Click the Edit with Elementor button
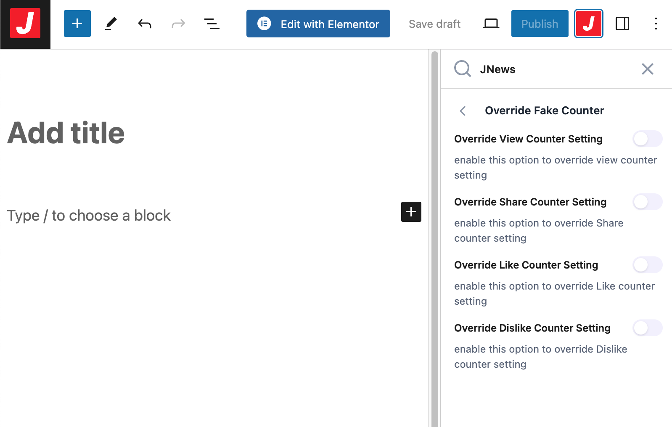672x427 pixels. coord(318,24)
